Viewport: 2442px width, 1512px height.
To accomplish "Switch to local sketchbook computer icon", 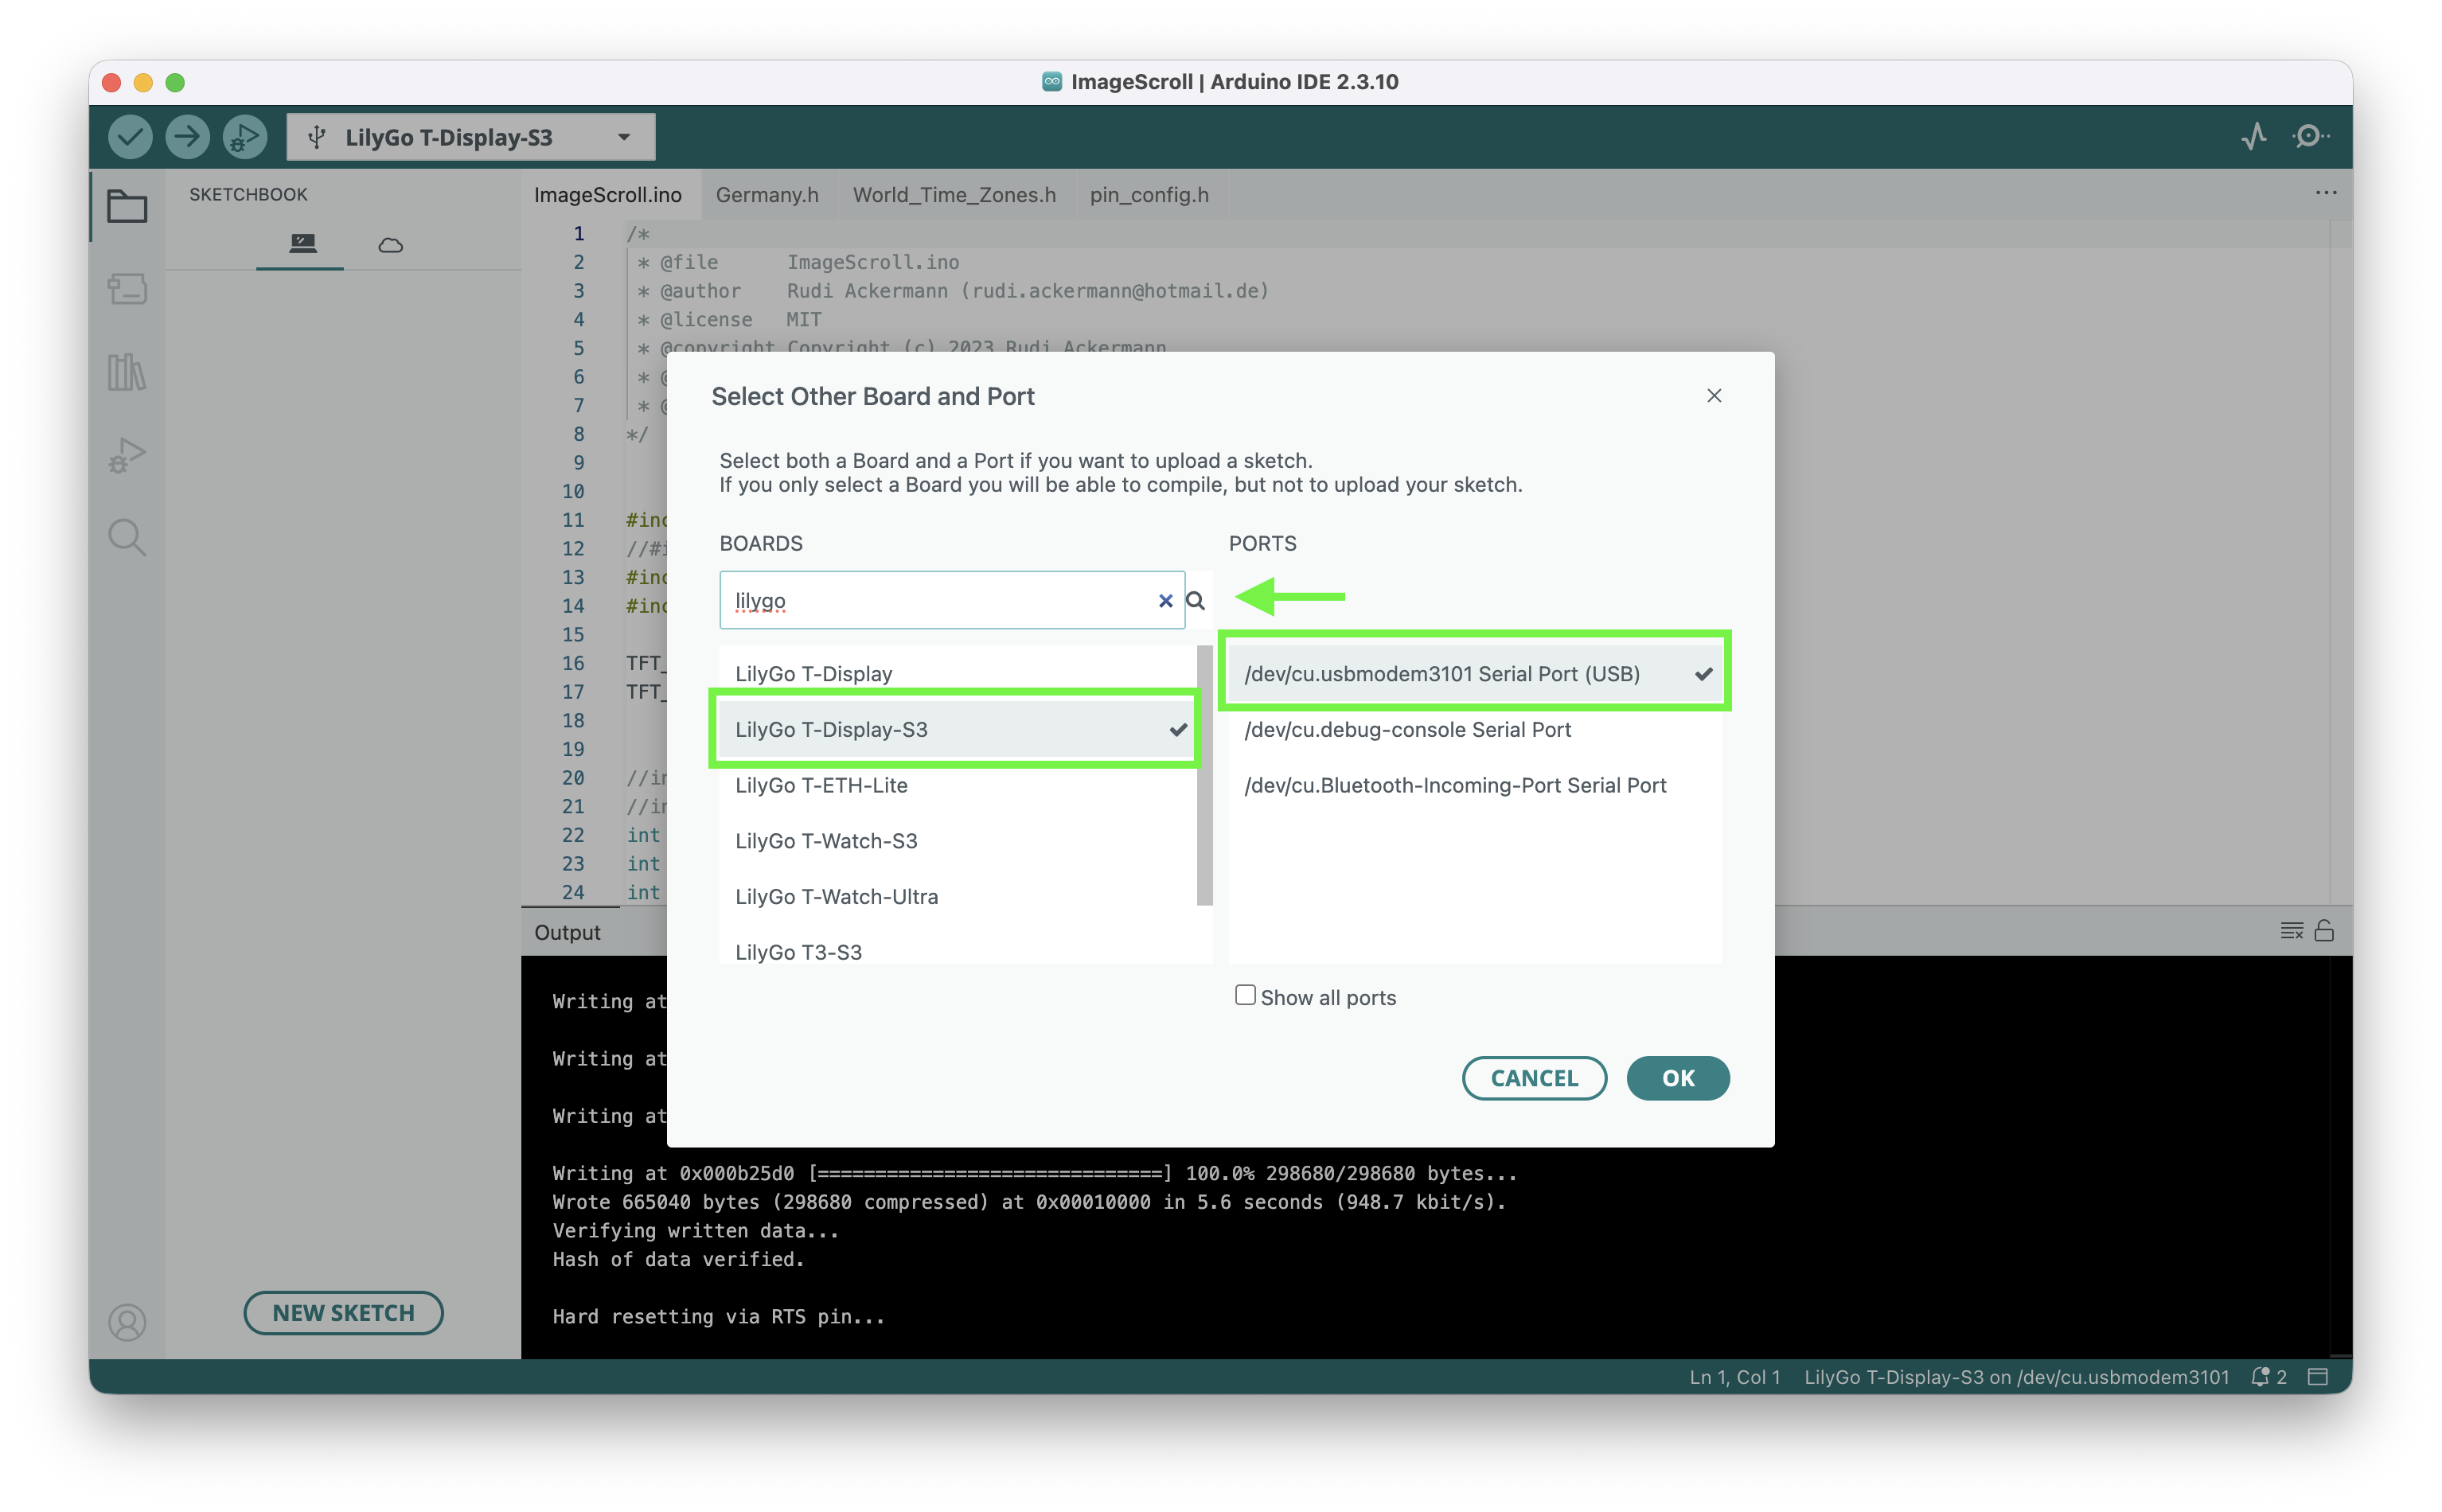I will pos(302,244).
